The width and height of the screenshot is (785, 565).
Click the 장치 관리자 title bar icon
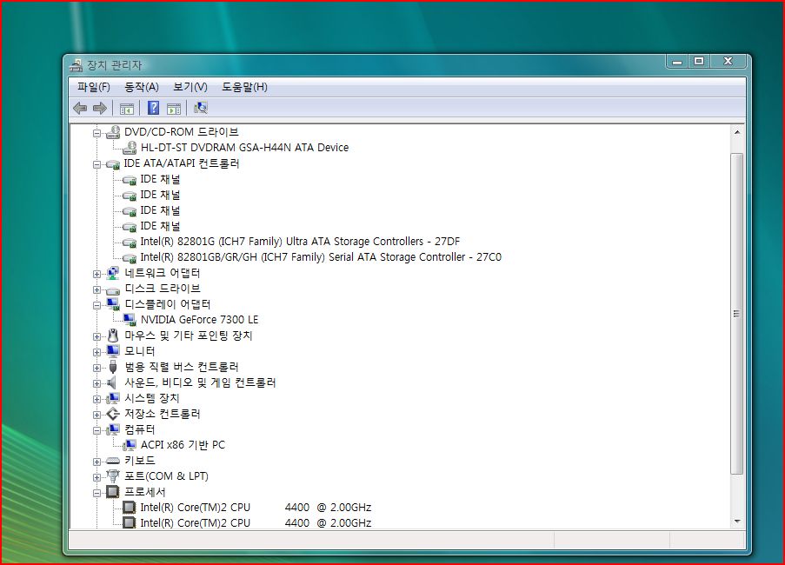click(x=77, y=65)
